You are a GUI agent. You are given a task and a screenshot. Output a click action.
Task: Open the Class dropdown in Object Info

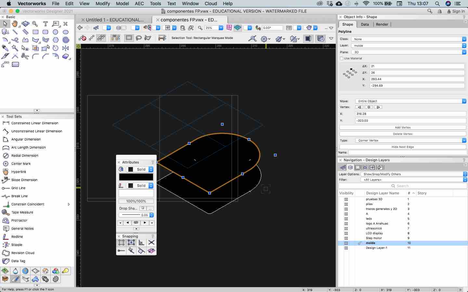(409, 39)
